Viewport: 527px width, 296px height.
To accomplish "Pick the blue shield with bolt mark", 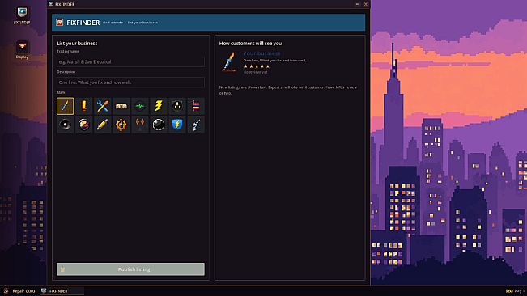I will (x=177, y=125).
